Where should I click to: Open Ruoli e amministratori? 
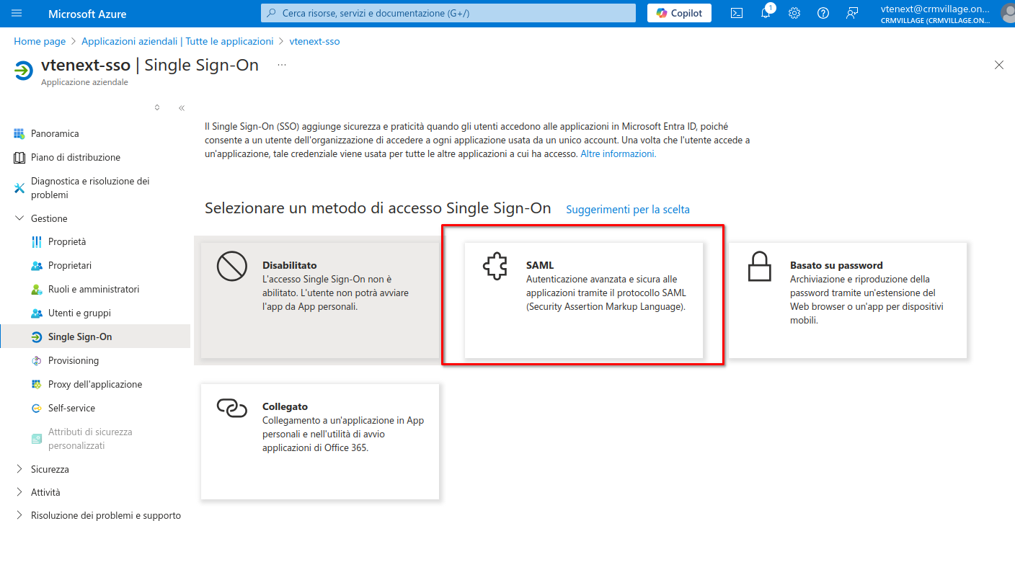pos(95,289)
